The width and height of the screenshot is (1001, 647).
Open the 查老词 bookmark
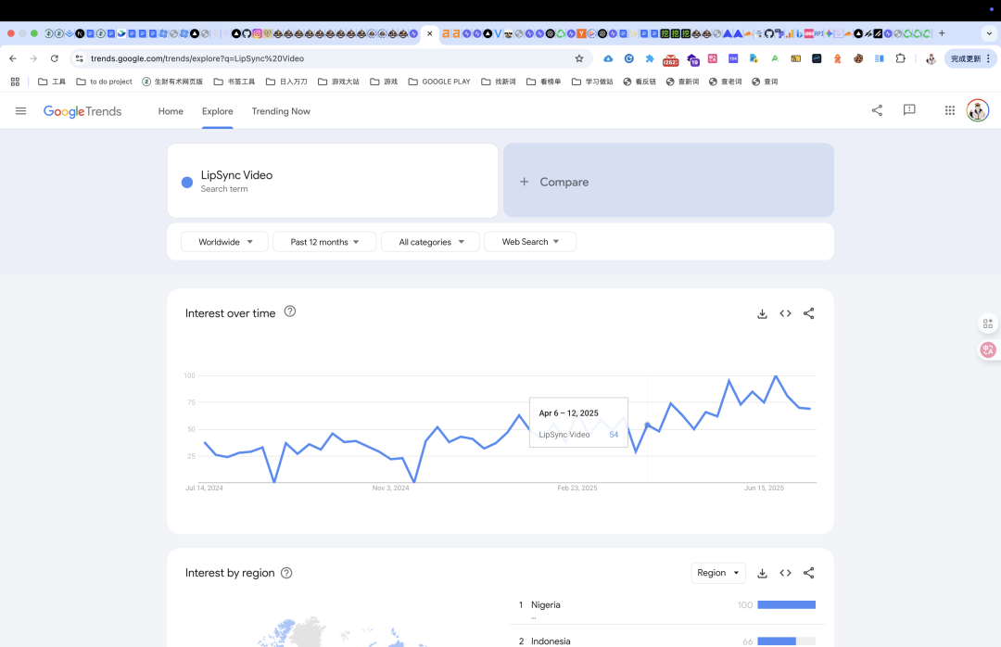coord(725,82)
